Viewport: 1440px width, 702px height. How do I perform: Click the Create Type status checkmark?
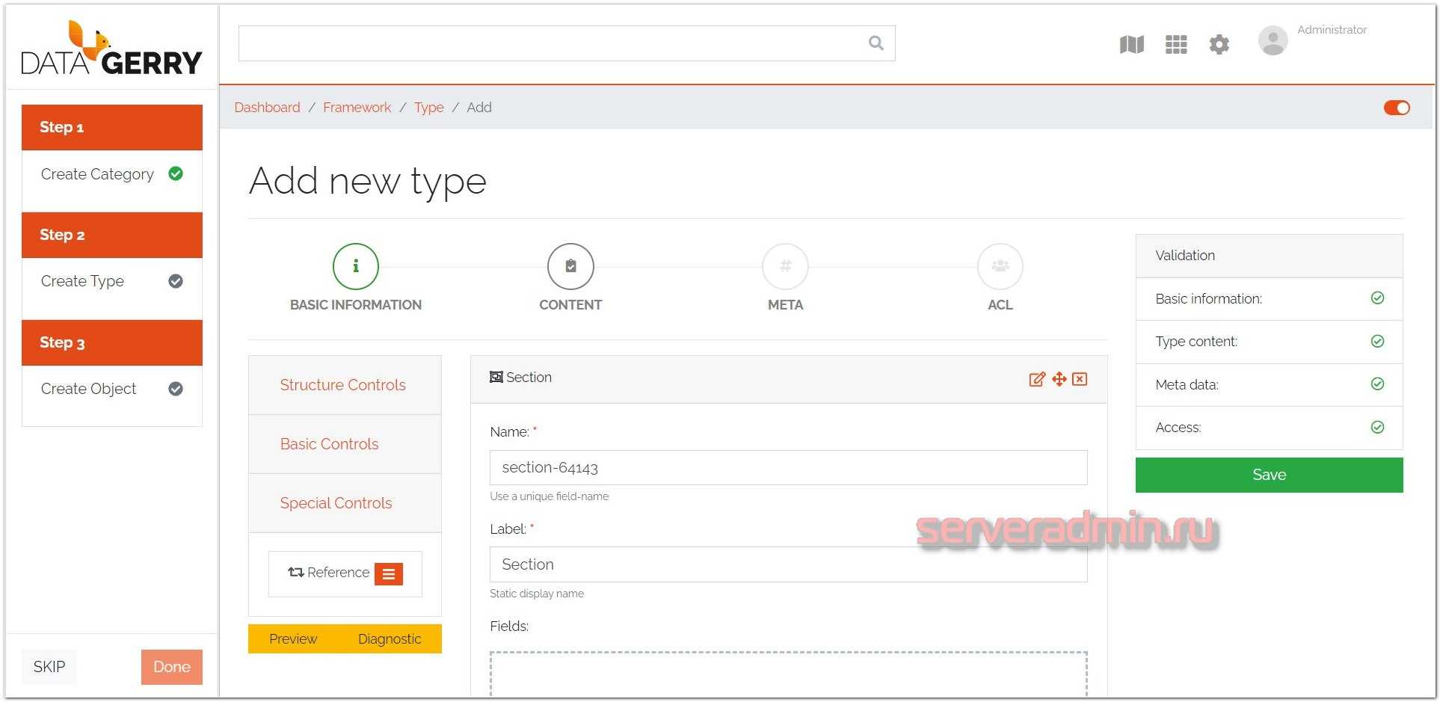click(176, 281)
